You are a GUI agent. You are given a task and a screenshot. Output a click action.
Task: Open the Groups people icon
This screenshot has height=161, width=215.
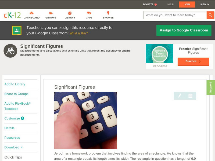[x=51, y=13]
